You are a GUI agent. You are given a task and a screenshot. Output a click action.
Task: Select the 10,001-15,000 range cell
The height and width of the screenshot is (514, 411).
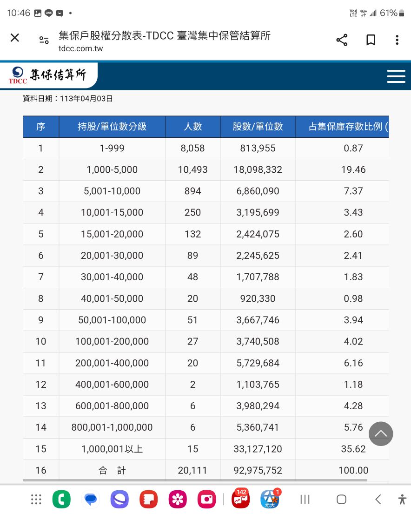[x=112, y=212]
